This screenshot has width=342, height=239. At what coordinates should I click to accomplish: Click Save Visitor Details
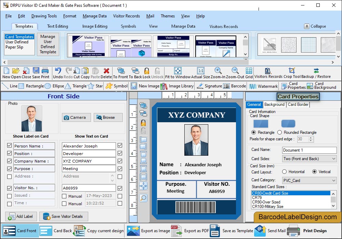click(x=64, y=216)
